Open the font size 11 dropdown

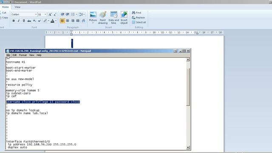click(x=45, y=14)
